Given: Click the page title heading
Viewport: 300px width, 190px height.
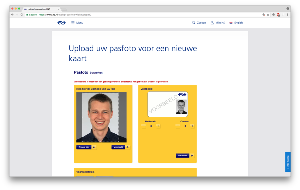Looking at the screenshot, I should (133, 53).
